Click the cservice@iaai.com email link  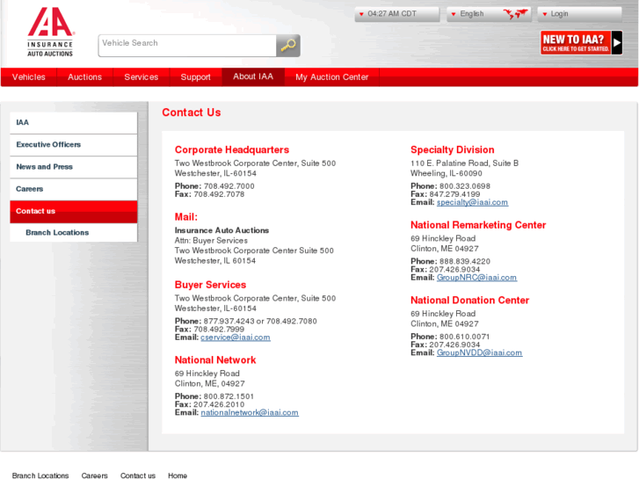(x=236, y=337)
